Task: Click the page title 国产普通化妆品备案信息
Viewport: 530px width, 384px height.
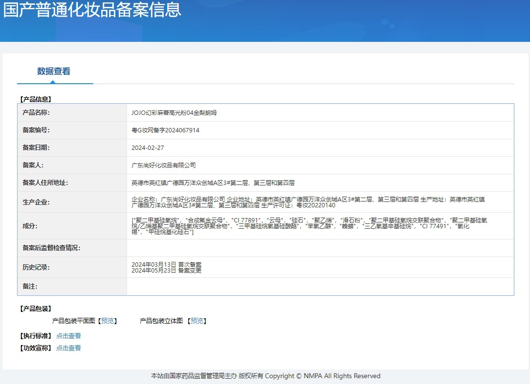Action: pyautogui.click(x=92, y=9)
